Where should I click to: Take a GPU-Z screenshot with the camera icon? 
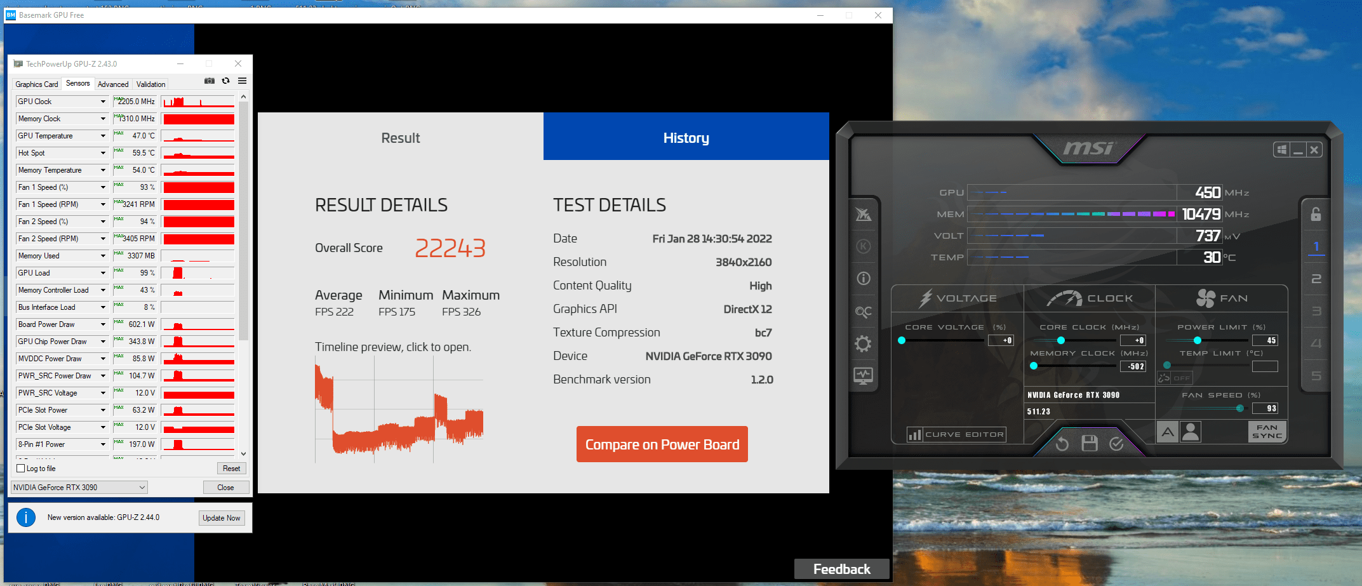(210, 81)
